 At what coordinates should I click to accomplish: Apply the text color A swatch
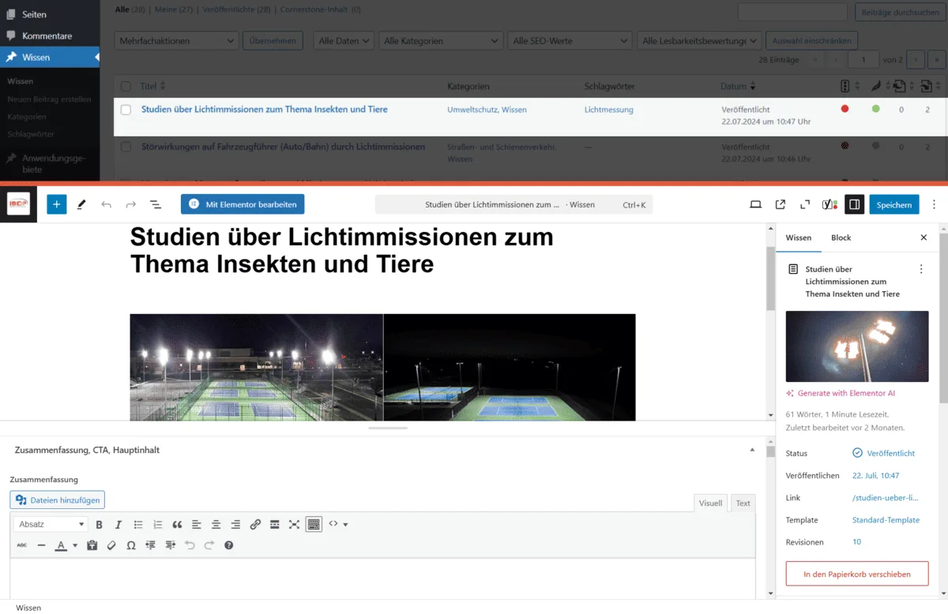(x=61, y=545)
